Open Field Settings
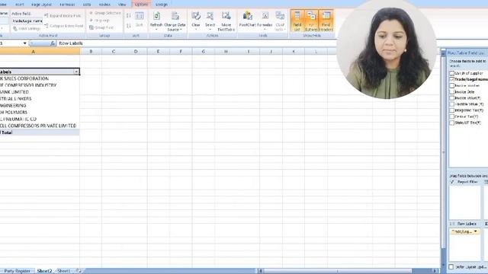Screen dimensions: 488x274 pos(27,29)
